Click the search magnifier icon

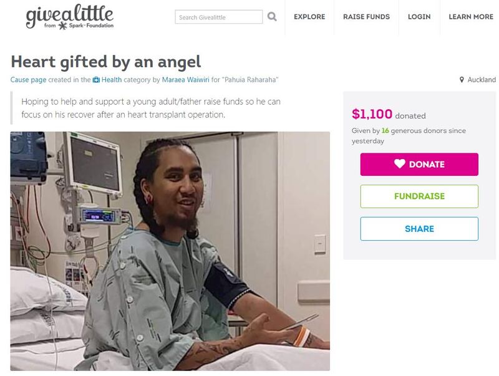pyautogui.click(x=272, y=17)
